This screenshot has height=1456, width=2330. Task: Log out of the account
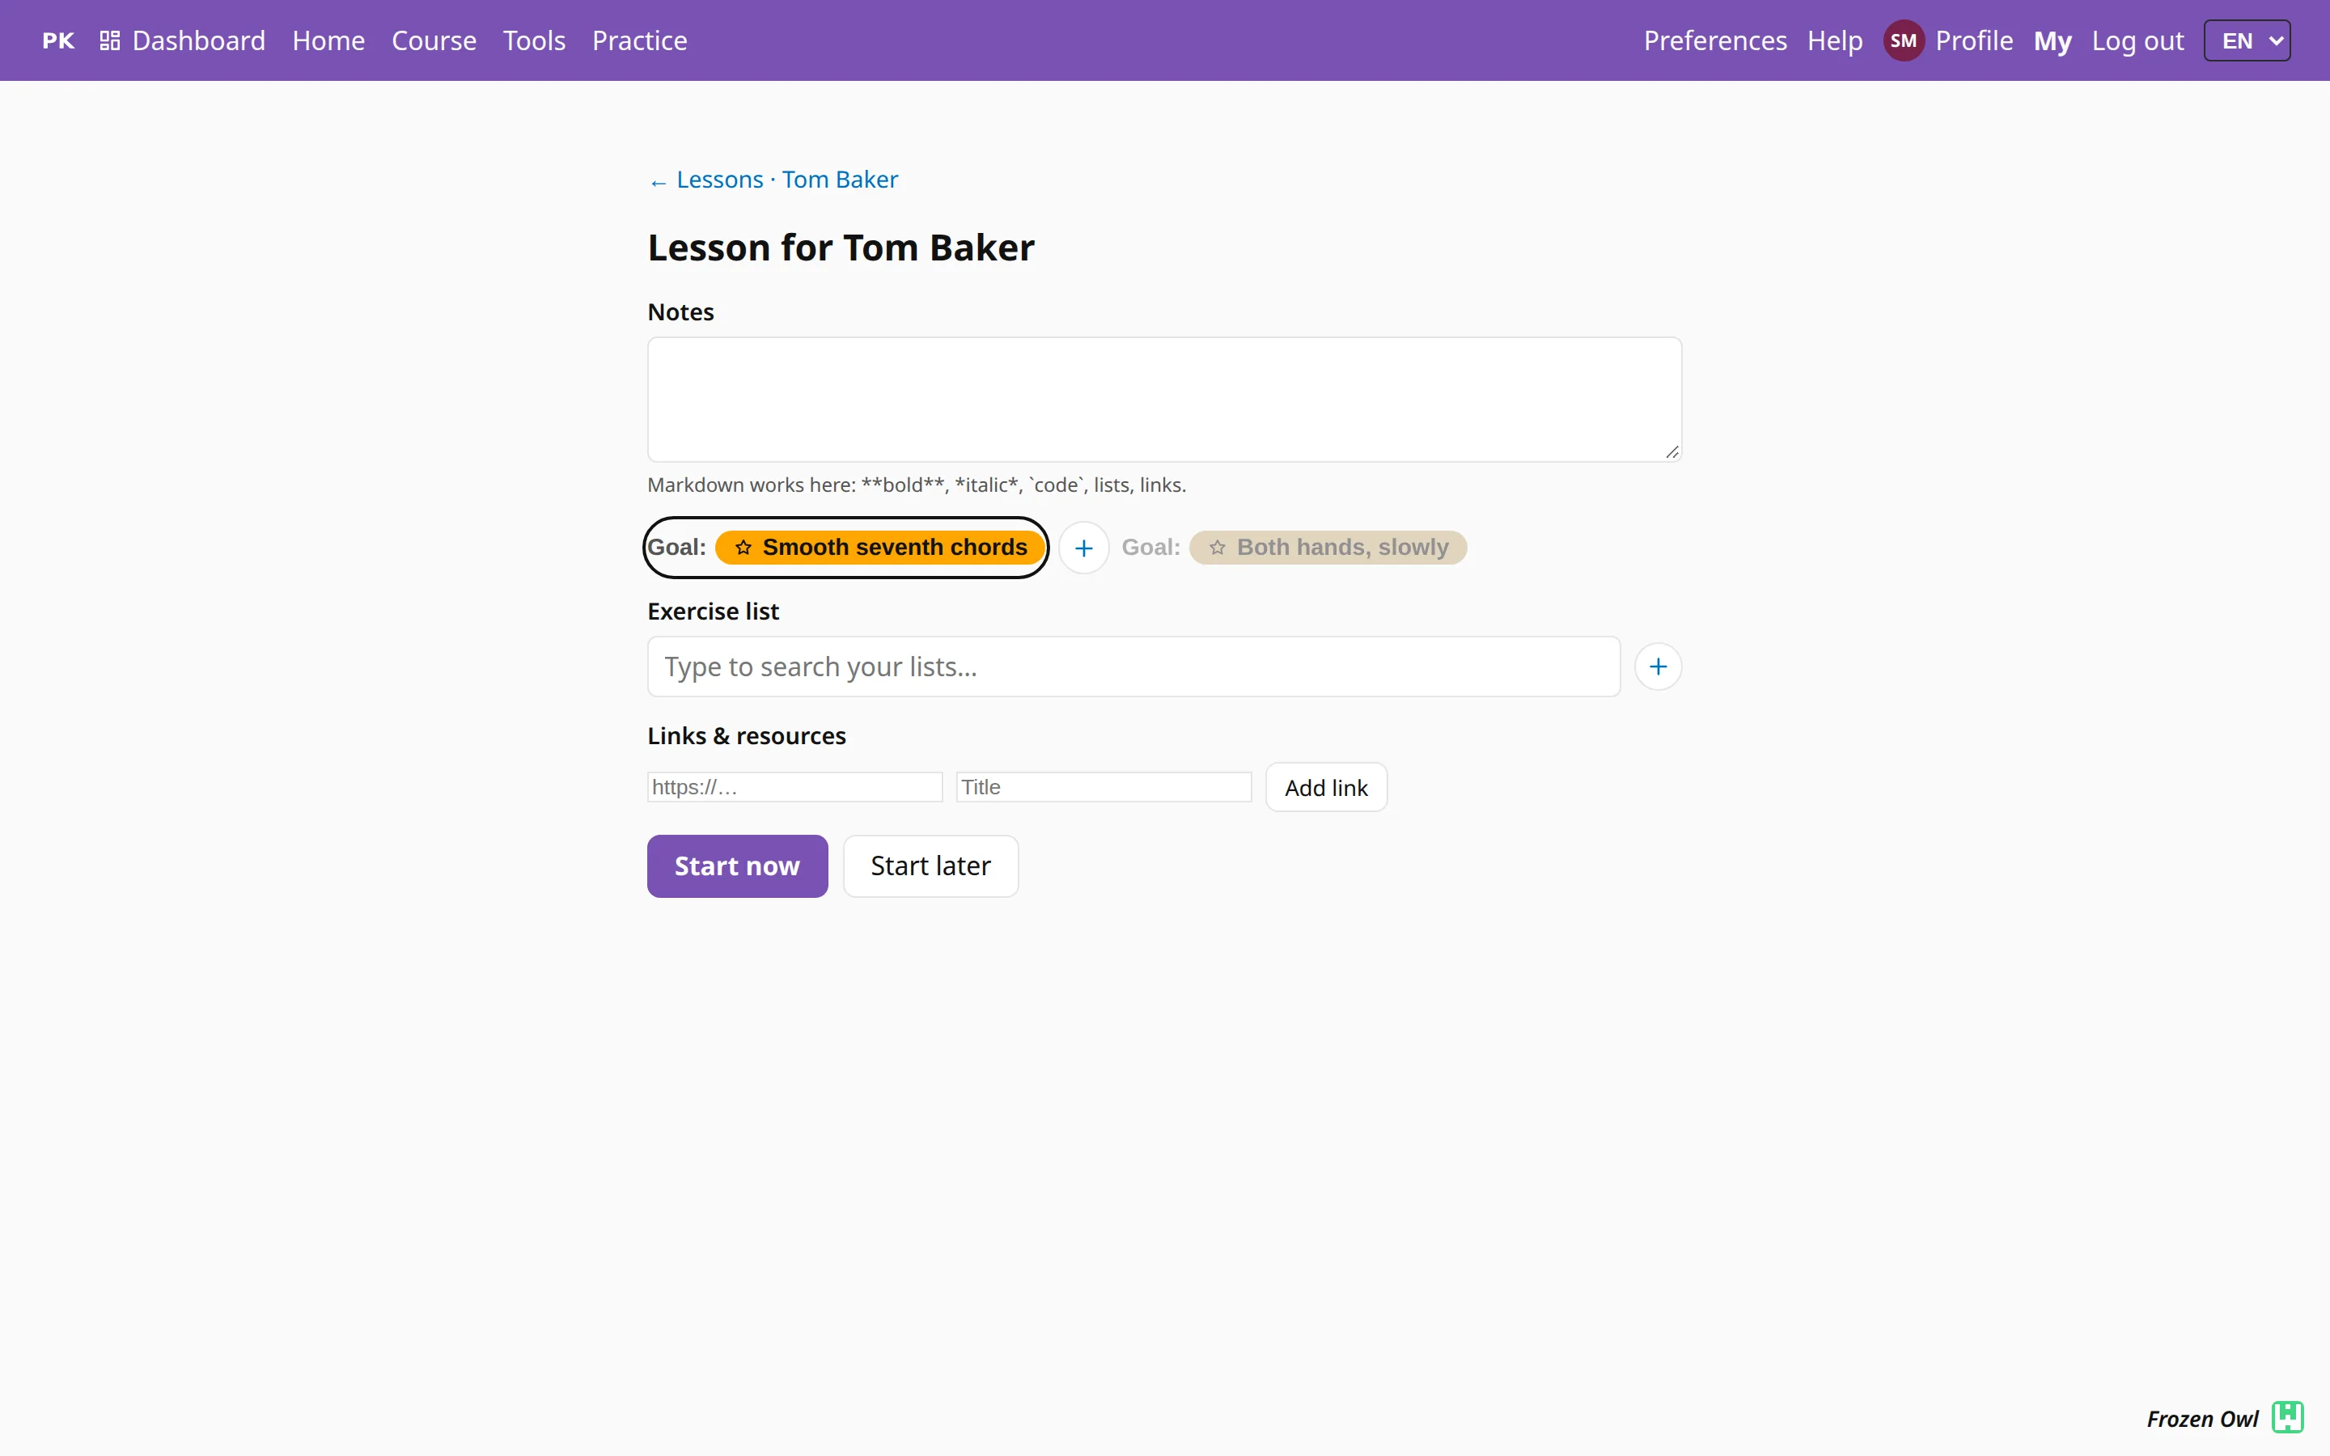point(2137,40)
